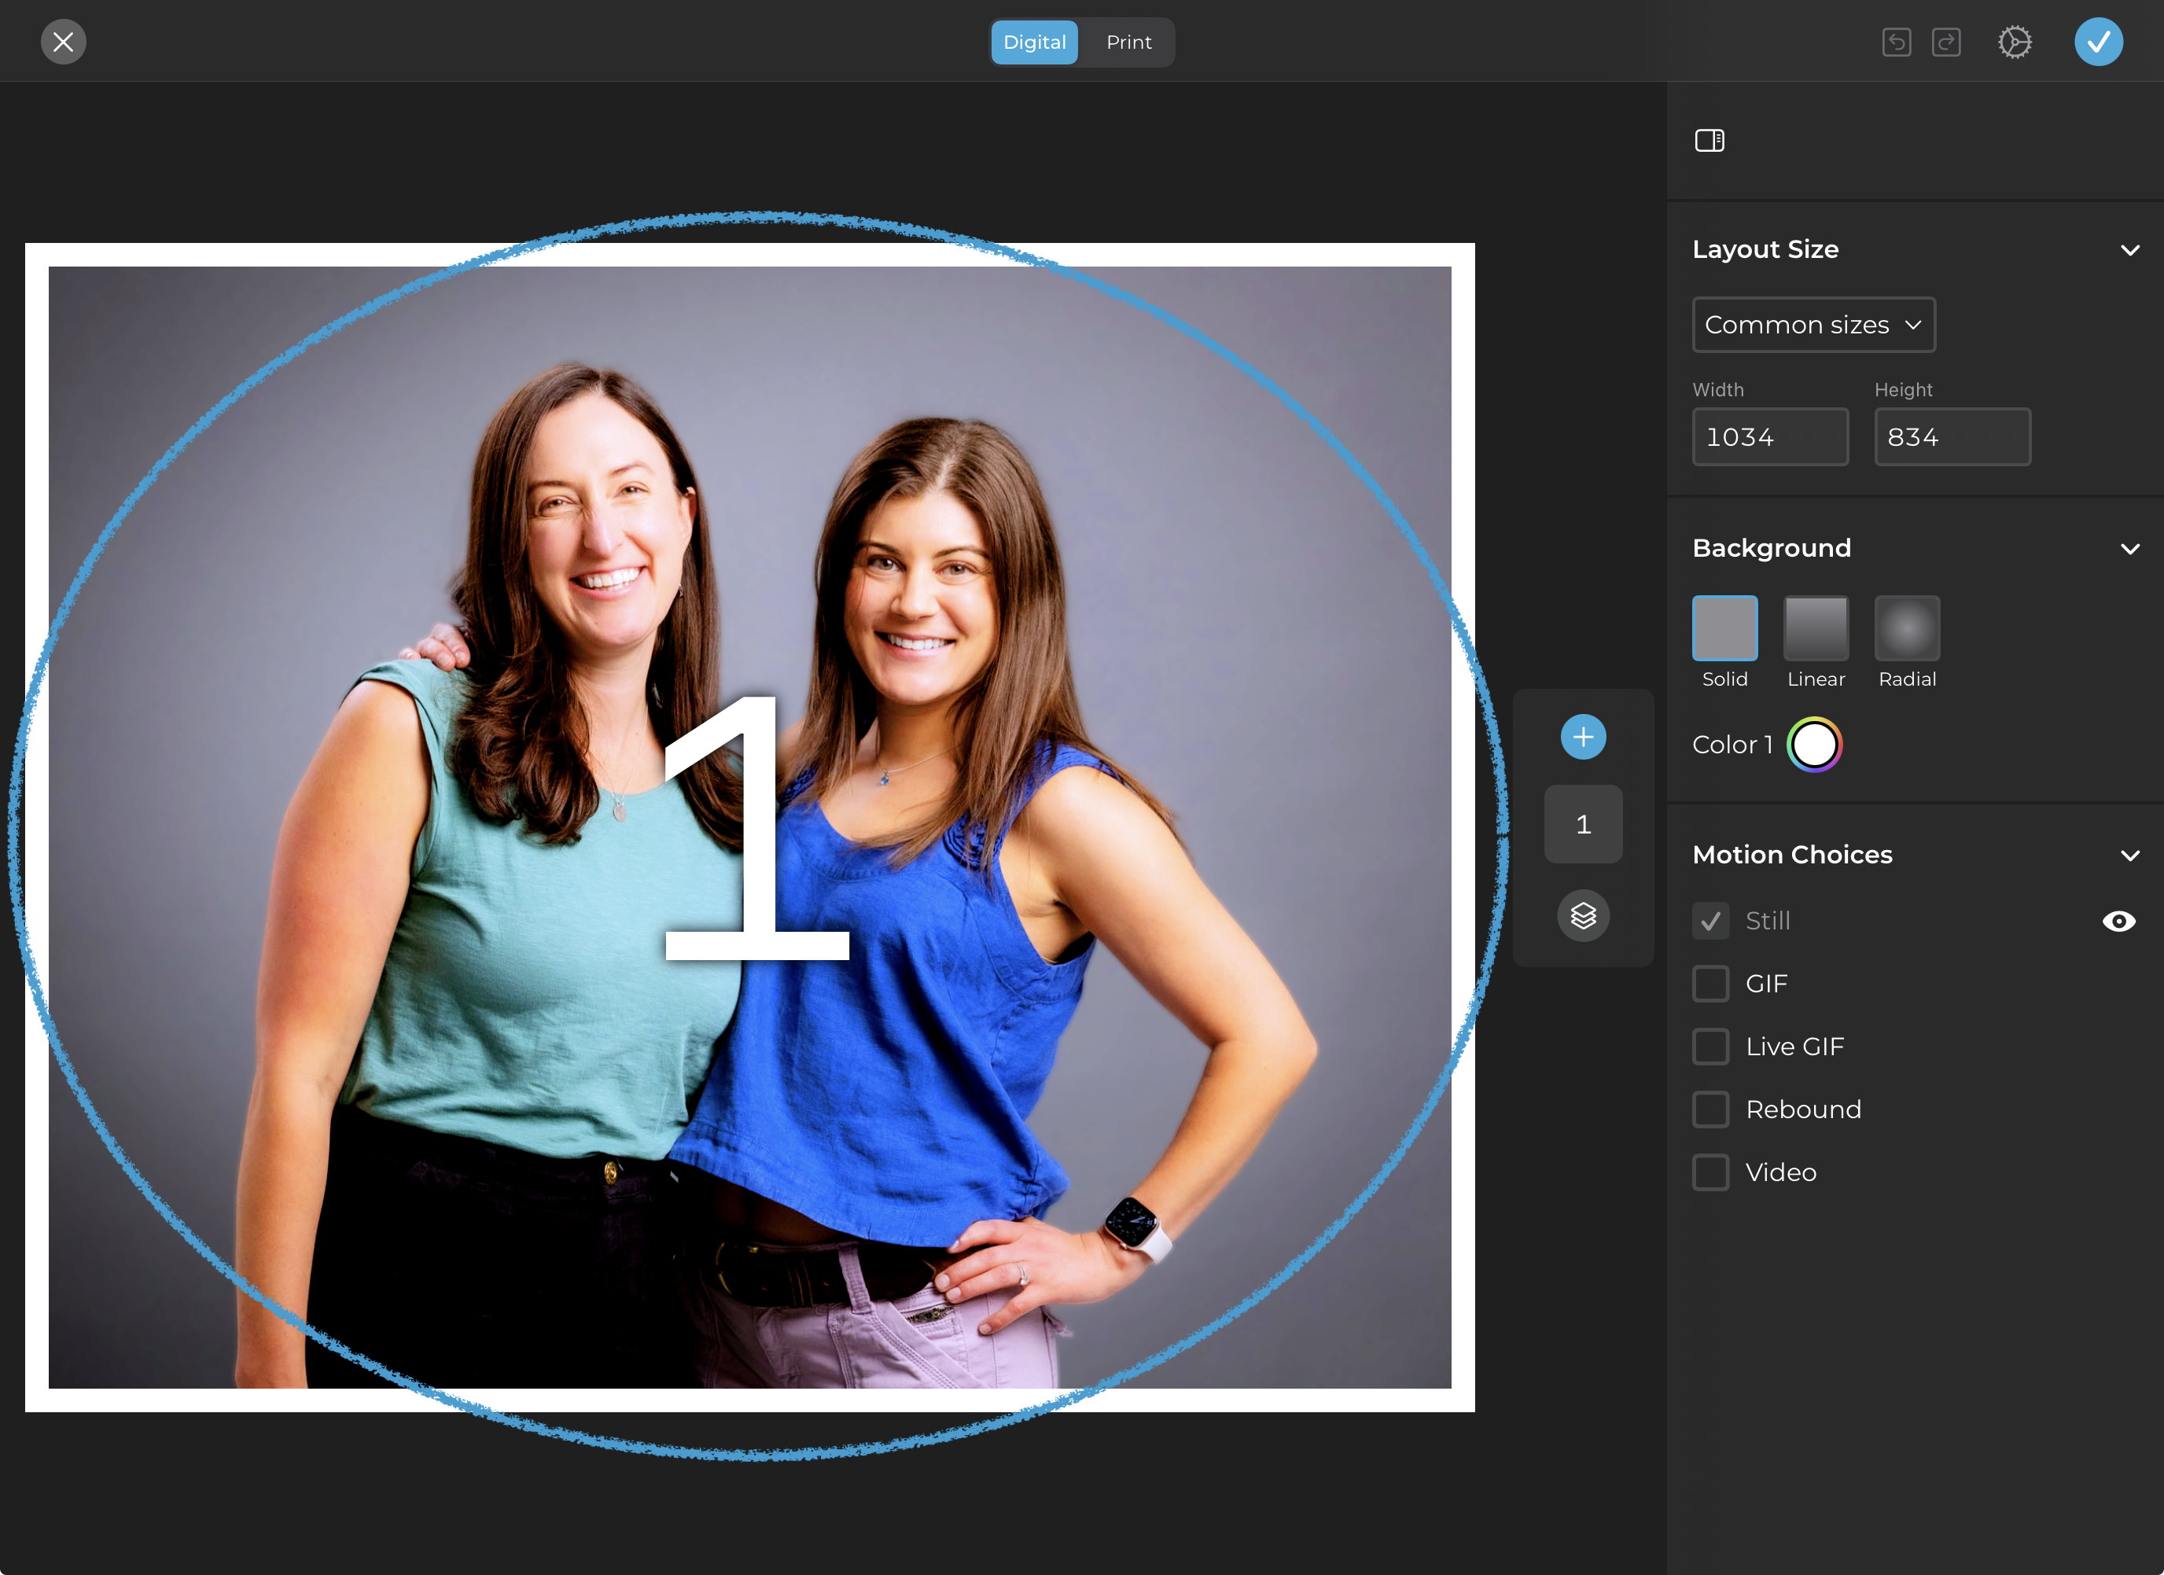Collapse the Layout Size section
This screenshot has height=1575, width=2164.
click(x=2129, y=250)
